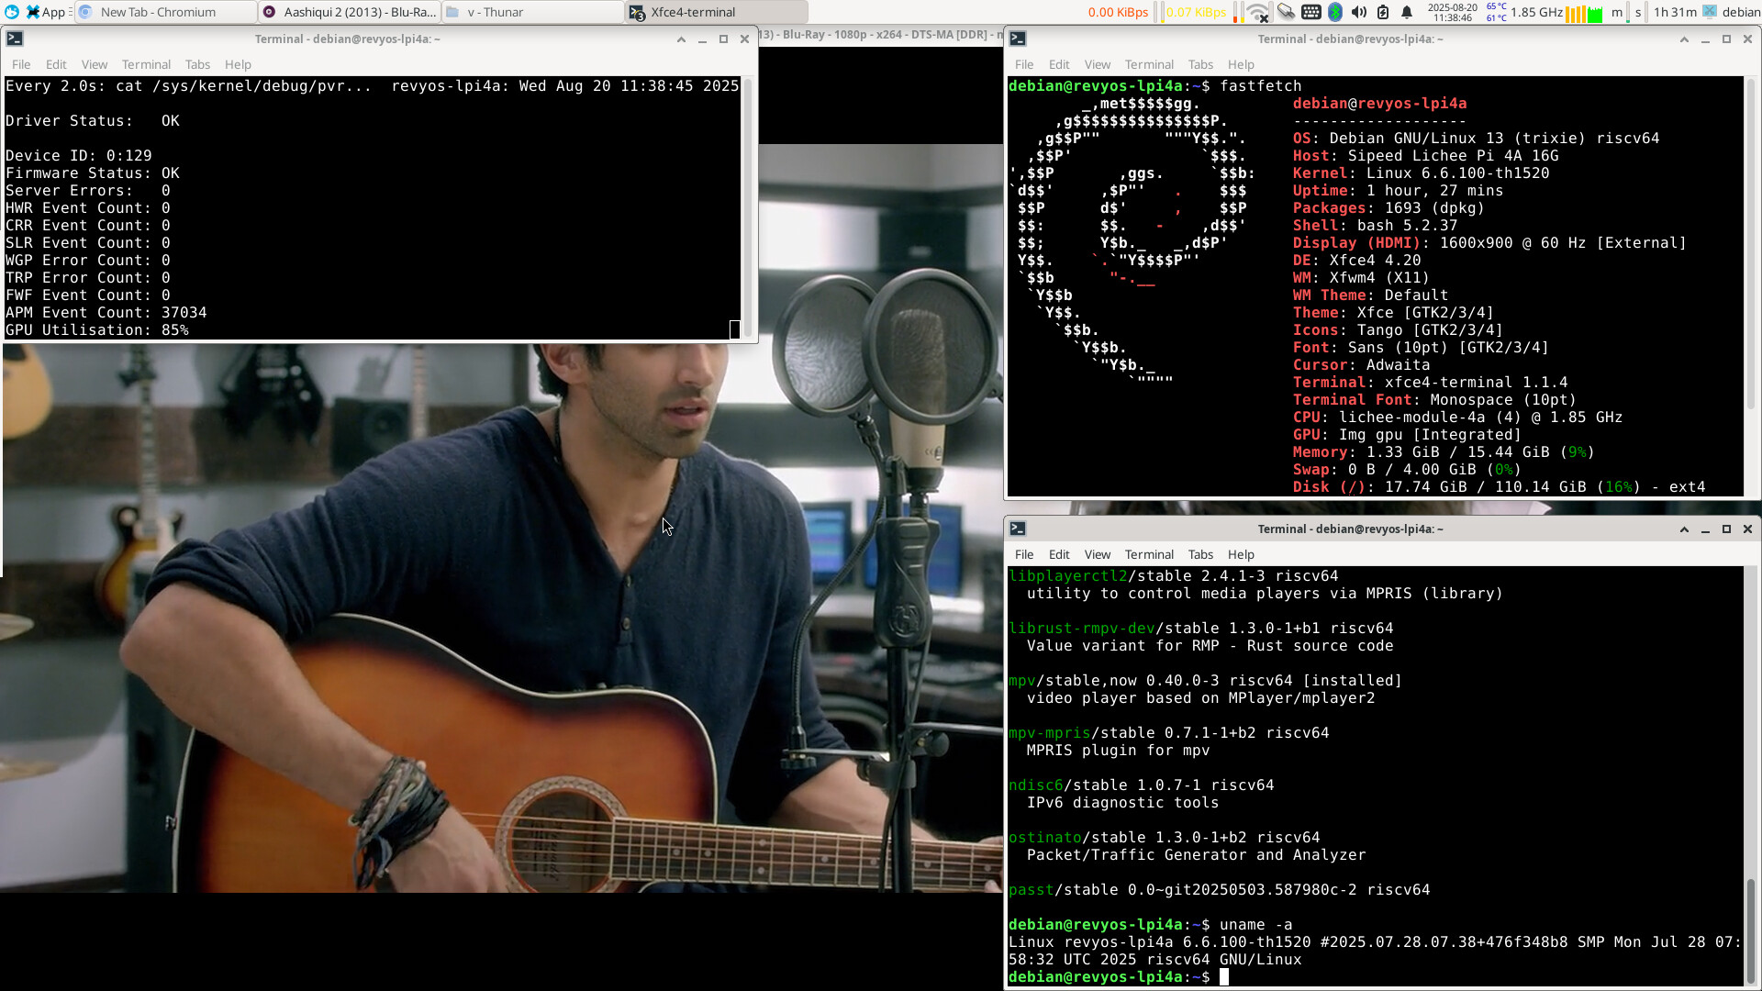Open Tabs menu in the fastfetch terminal
The width and height of the screenshot is (1762, 991).
1200,64
